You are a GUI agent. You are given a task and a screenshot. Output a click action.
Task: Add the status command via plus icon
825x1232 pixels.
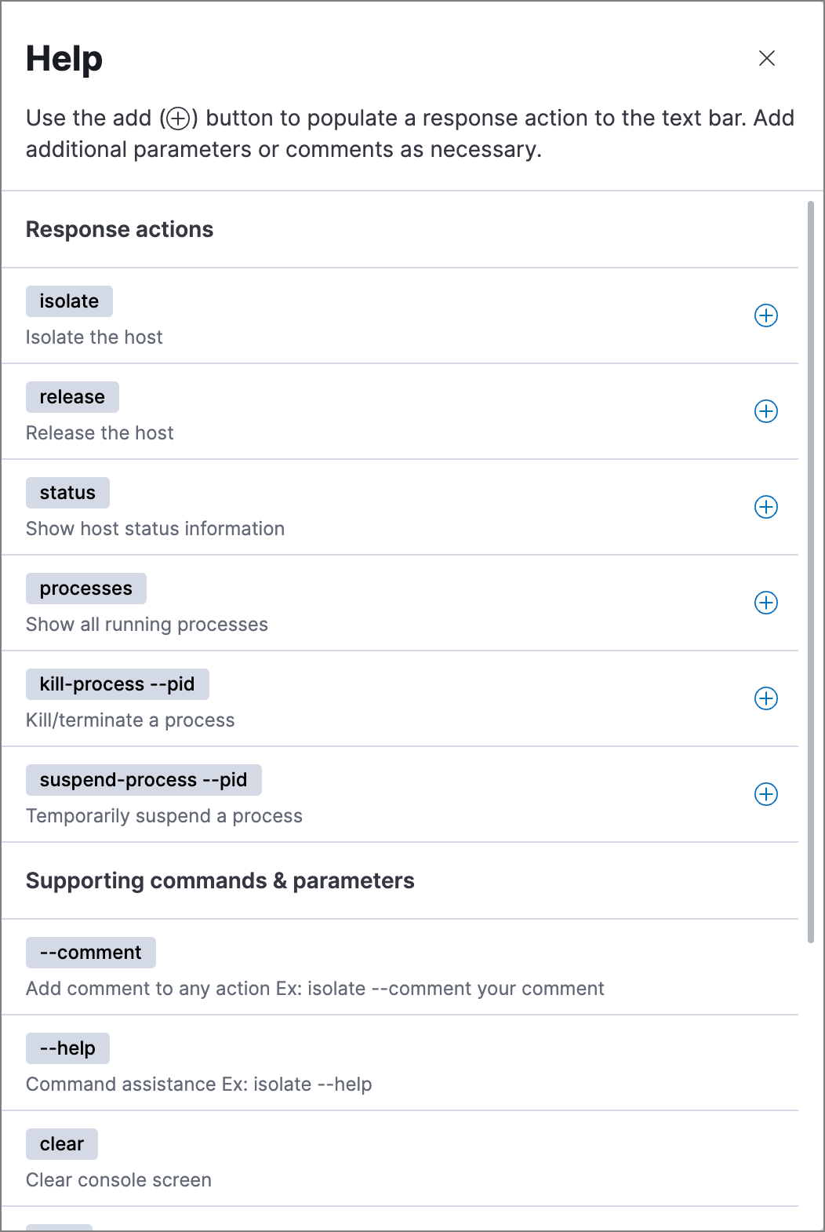765,507
